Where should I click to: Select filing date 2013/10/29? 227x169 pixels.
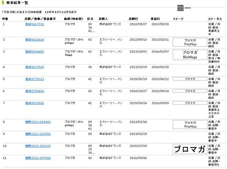(138, 67)
